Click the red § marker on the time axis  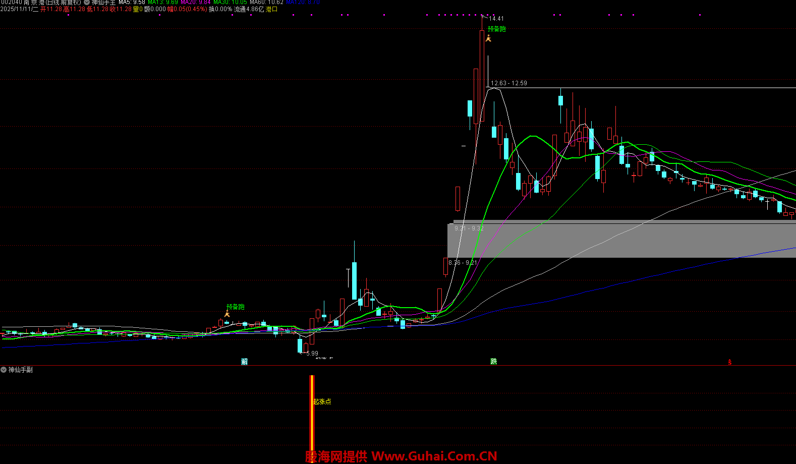point(729,362)
